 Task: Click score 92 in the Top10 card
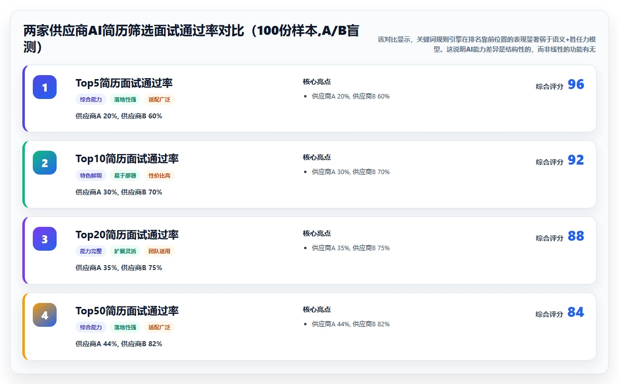(x=576, y=160)
